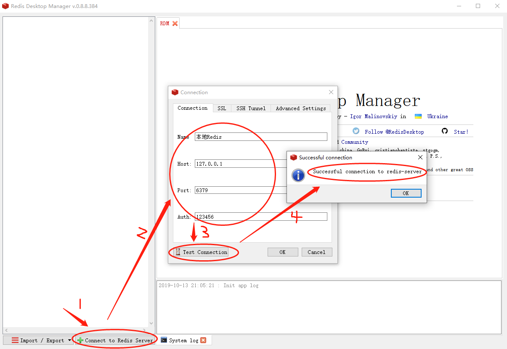Click the Ukraine link

coord(438,116)
